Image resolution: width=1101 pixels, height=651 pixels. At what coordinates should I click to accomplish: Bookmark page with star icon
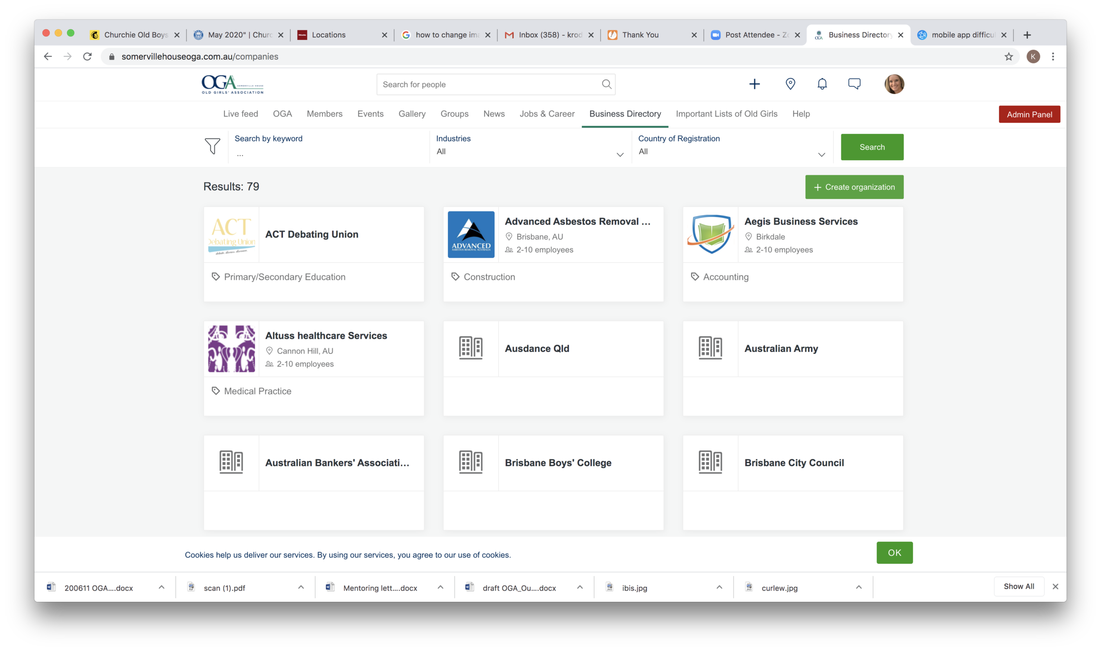click(1009, 57)
